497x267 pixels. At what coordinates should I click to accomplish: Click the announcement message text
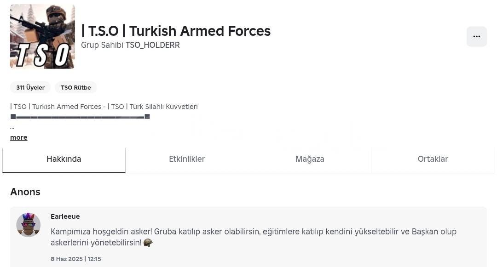(253, 237)
